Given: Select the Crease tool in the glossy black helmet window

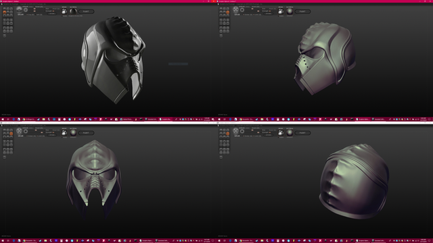Looking at the screenshot, I should pyautogui.click(x=5, y=9).
